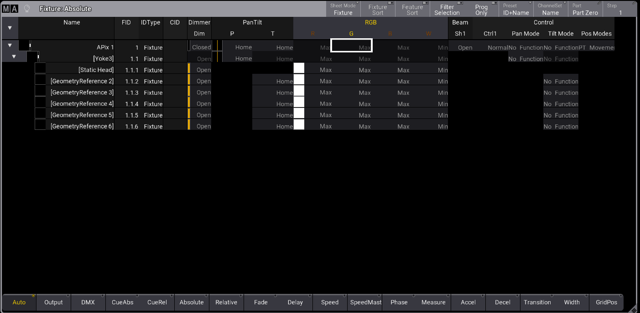The width and height of the screenshot is (640, 313).
Task: Select the Fade layer tab
Action: pos(261,302)
